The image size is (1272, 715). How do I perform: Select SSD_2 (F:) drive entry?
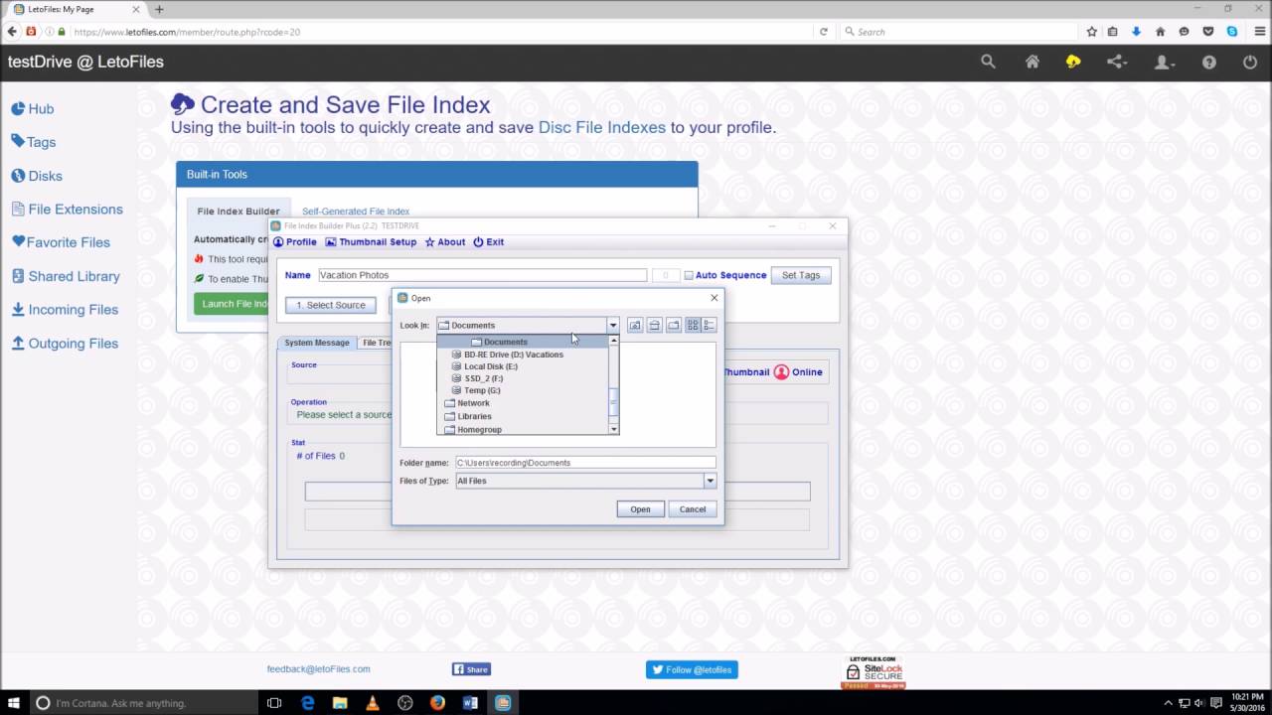click(x=523, y=378)
